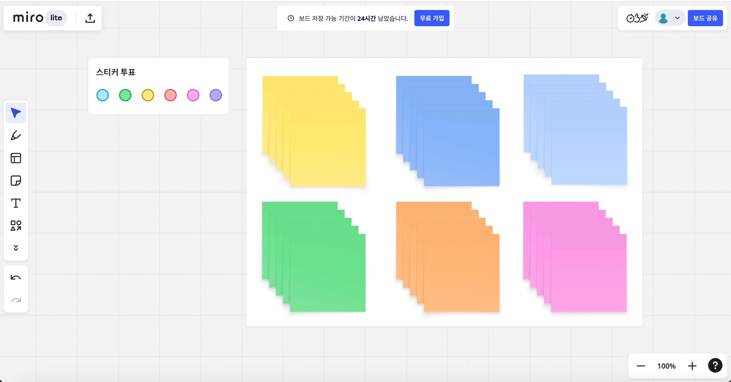Click the 무료 가입 sign-up button
Screen dimensions: 731x382
point(432,18)
